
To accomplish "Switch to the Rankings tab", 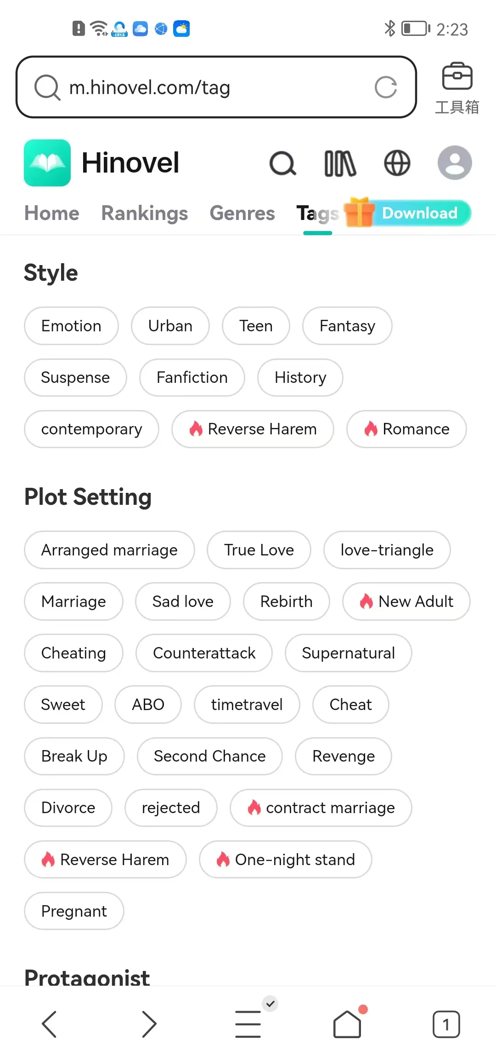I will pos(145,213).
